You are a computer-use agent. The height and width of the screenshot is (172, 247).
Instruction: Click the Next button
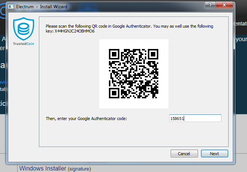[x=214, y=154]
